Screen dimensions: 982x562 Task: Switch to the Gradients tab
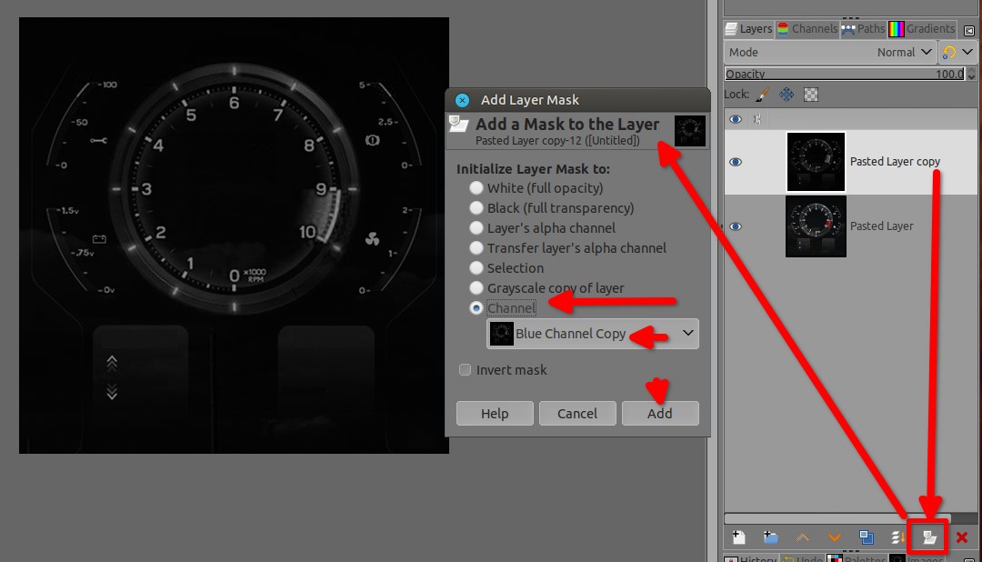coord(922,29)
